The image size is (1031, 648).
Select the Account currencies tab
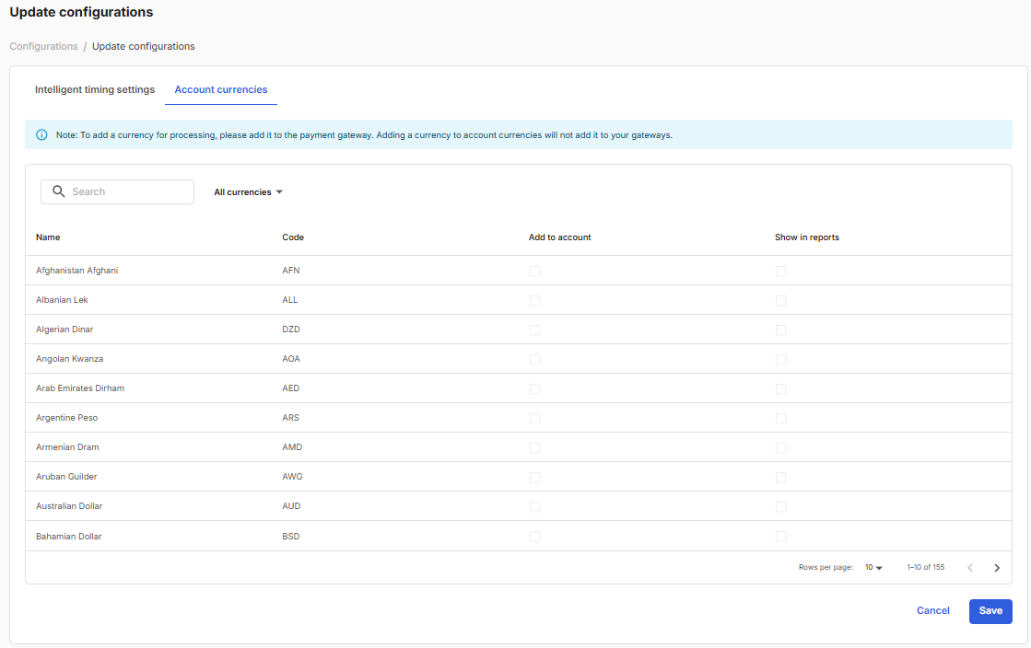click(x=221, y=89)
